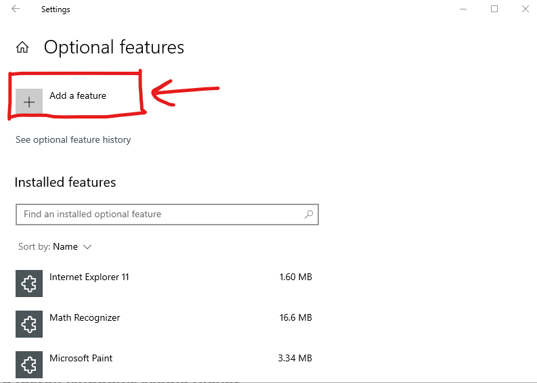Select the Internet Explorer 11 puzzle icon

pos(29,284)
